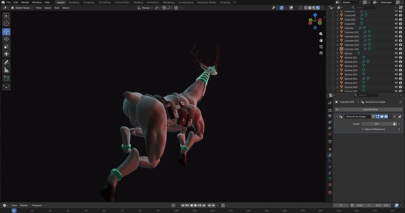Open the World properties tab
This screenshot has width=405, height=213.
(330, 134)
